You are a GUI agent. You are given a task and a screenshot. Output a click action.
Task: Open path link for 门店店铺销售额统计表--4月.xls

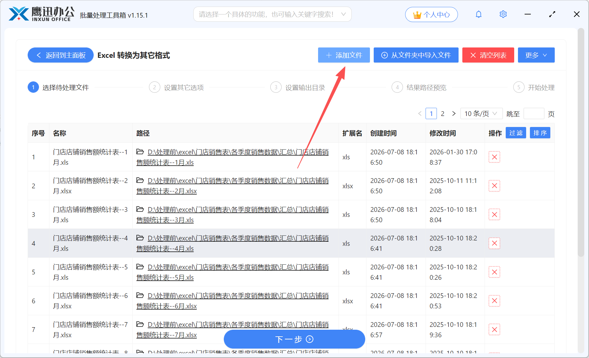tap(233, 243)
